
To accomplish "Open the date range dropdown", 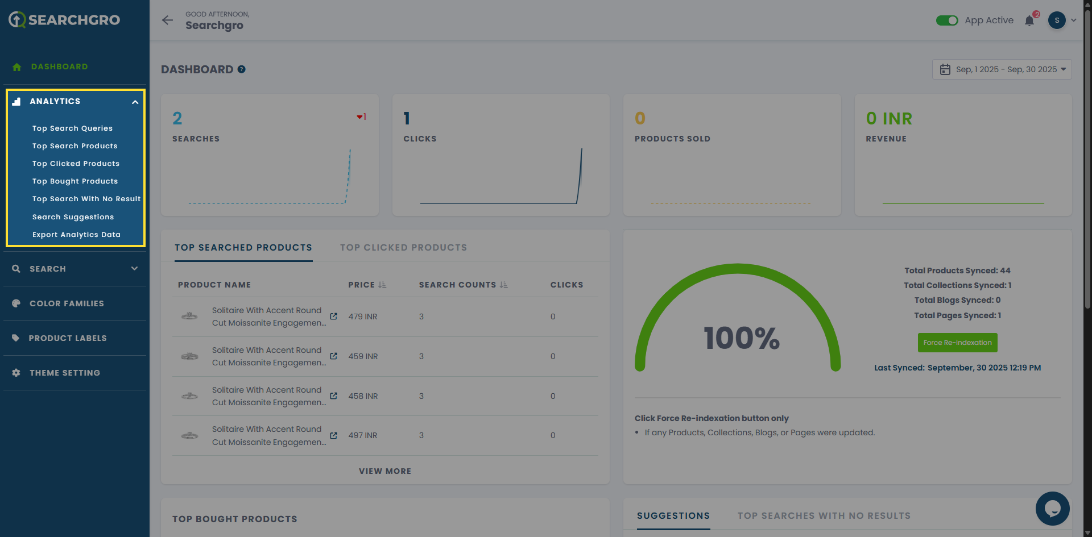I will tap(1002, 69).
